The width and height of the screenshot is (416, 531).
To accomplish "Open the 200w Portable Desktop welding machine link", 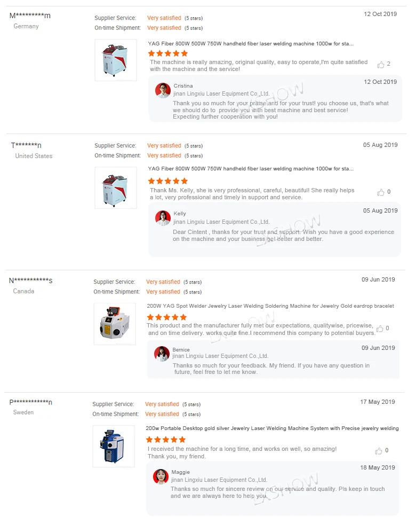I will pos(272,428).
